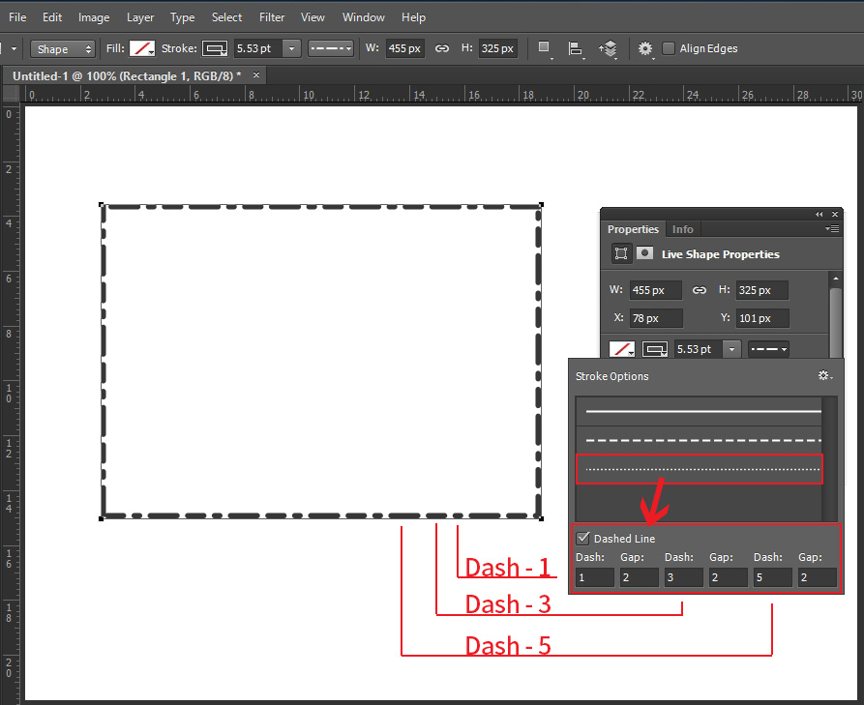Select the dotted line stroke preset
This screenshot has width=864, height=705.
[699, 469]
